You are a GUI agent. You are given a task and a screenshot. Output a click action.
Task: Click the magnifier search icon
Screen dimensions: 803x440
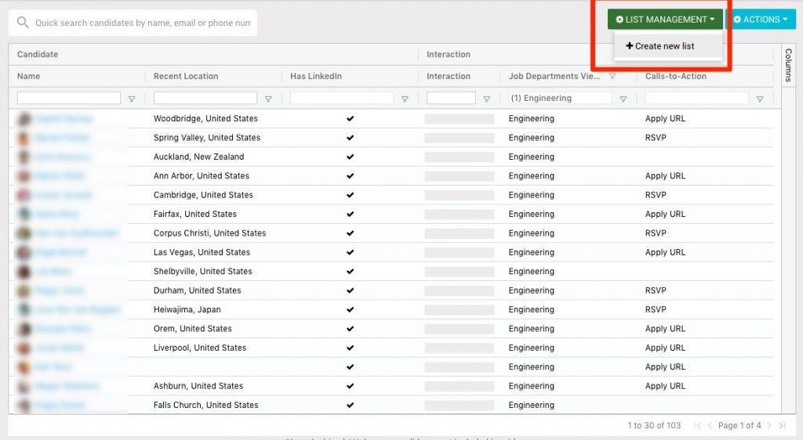click(23, 23)
